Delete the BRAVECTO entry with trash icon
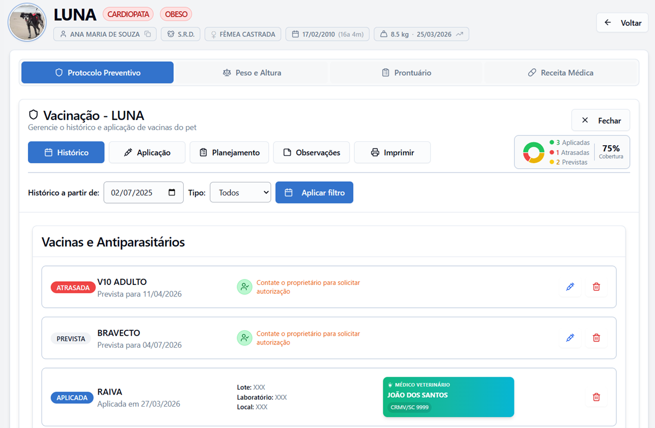Viewport: 655px width, 428px height. pyautogui.click(x=596, y=337)
